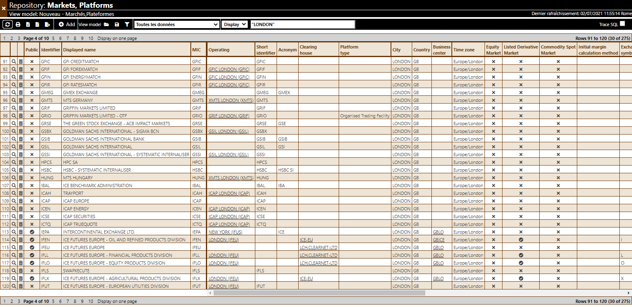Toggle Public checkmark for IFLO row
Screen dimensions: 632x307
[32, 263]
